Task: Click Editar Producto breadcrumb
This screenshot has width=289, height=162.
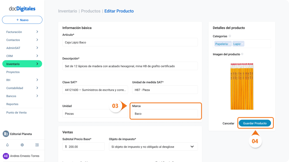Action: point(119,11)
